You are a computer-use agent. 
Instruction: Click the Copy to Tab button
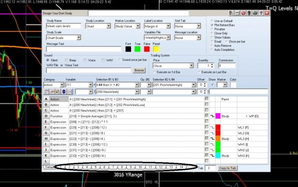point(227,168)
